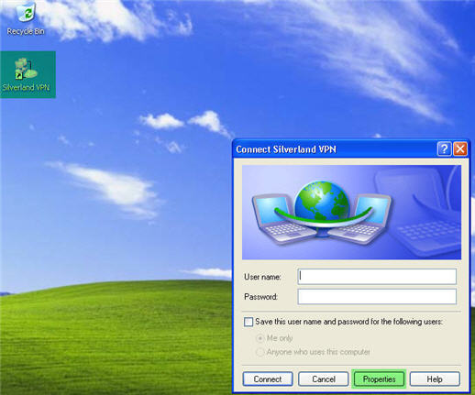The image size is (475, 395).
Task: Choose Anyone who uses this computer option
Action: (260, 352)
